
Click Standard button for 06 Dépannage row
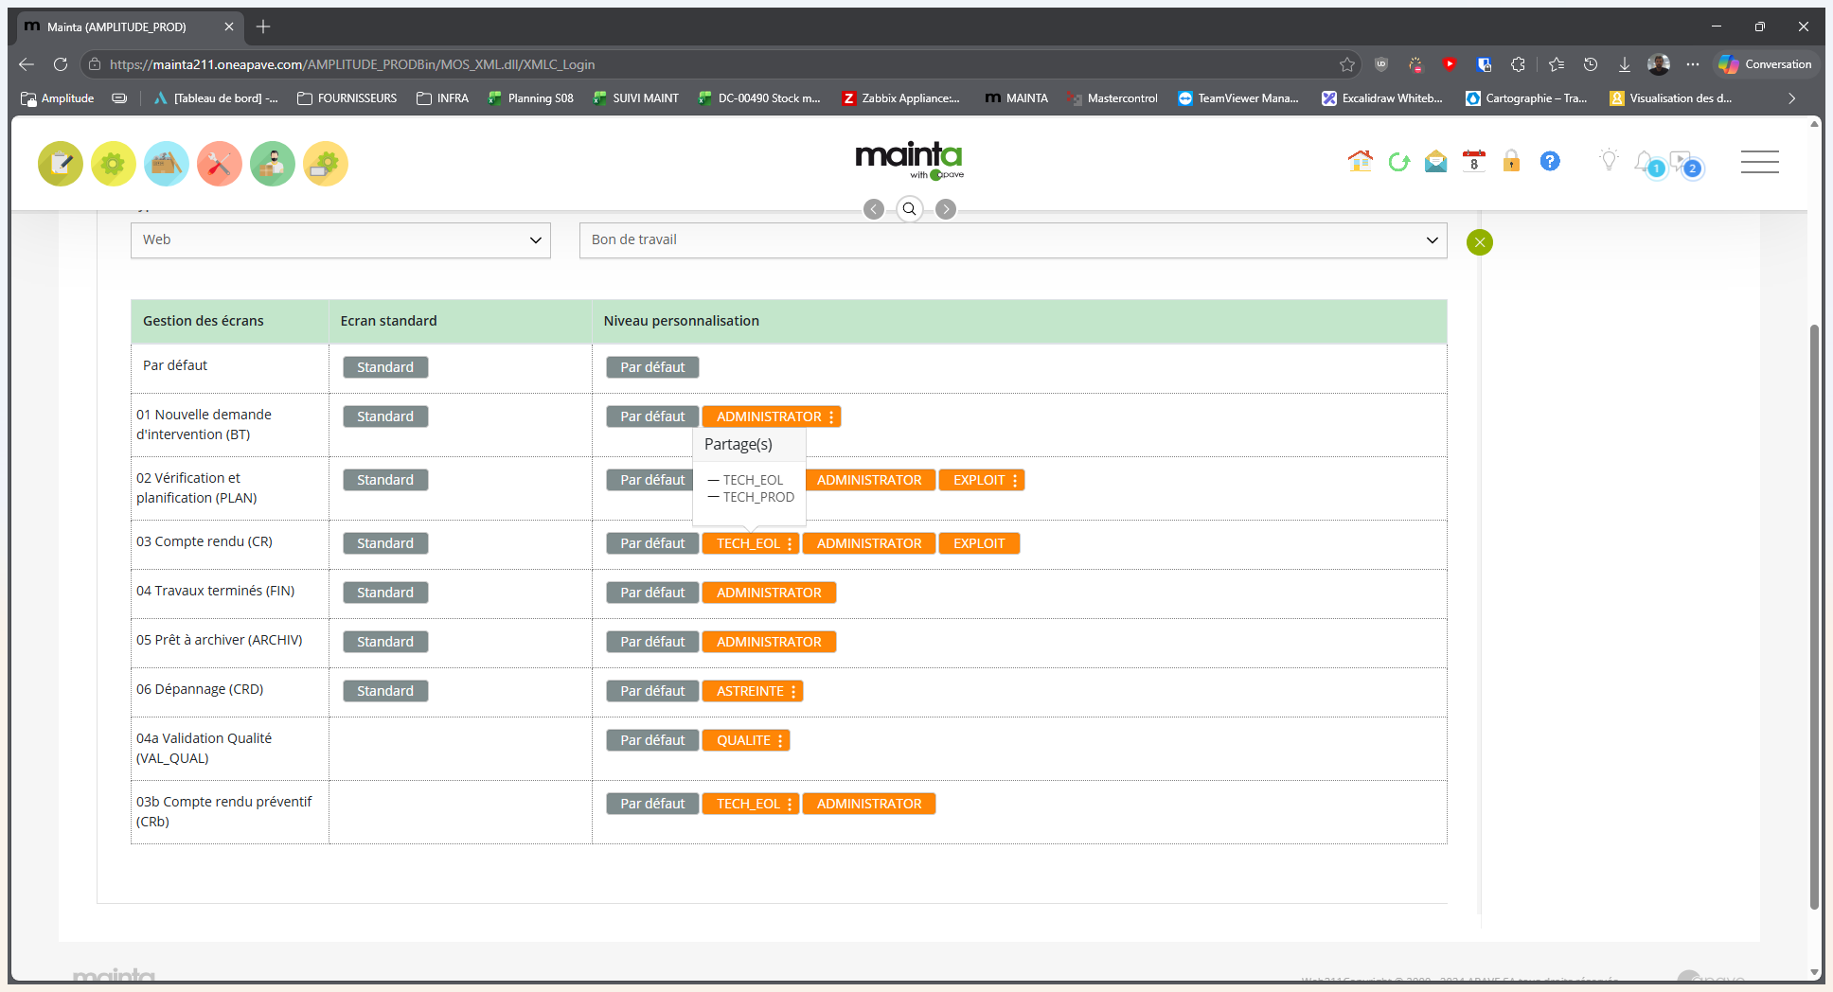point(385,692)
